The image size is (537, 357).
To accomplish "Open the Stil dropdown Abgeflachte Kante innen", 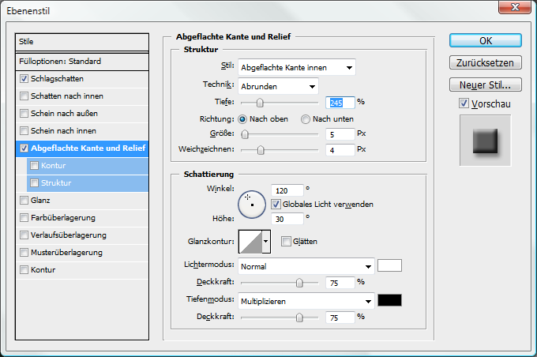I will pos(297,67).
